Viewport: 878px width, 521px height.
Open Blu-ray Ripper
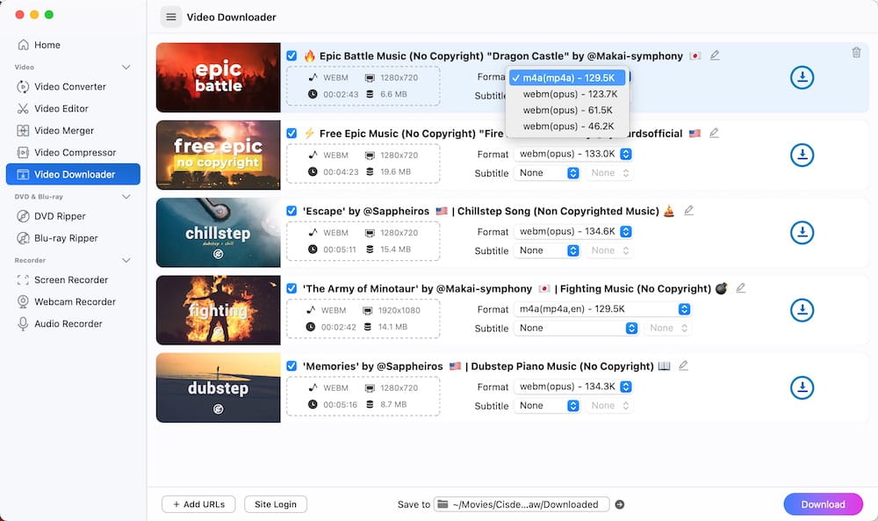[x=73, y=237]
